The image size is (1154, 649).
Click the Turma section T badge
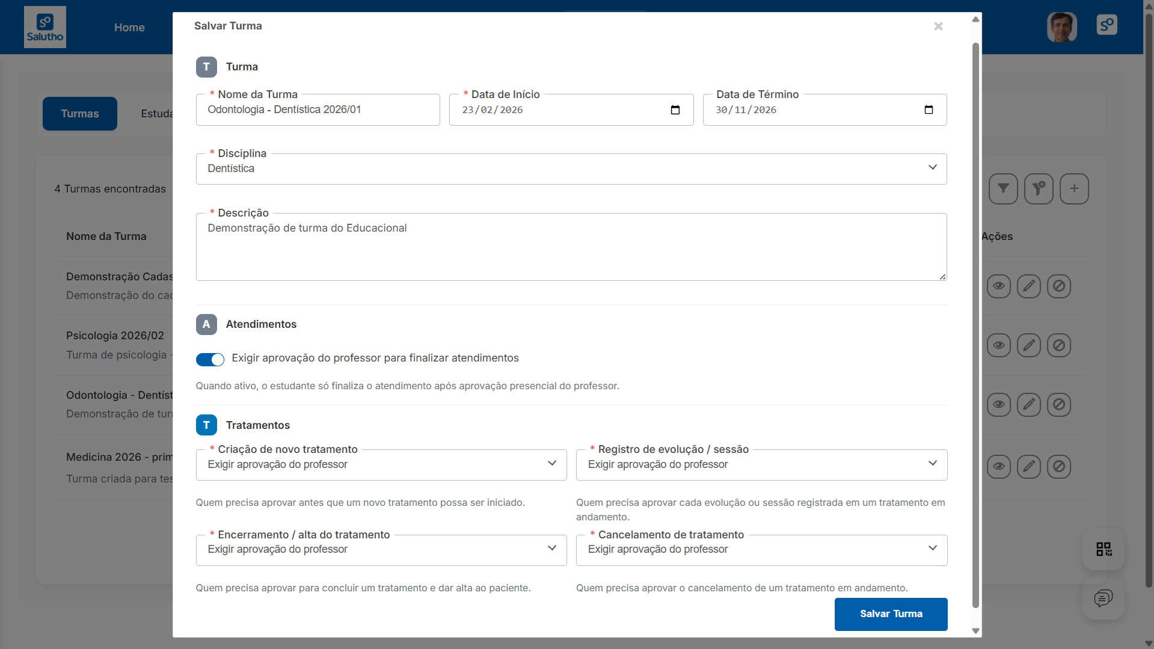[x=206, y=67]
